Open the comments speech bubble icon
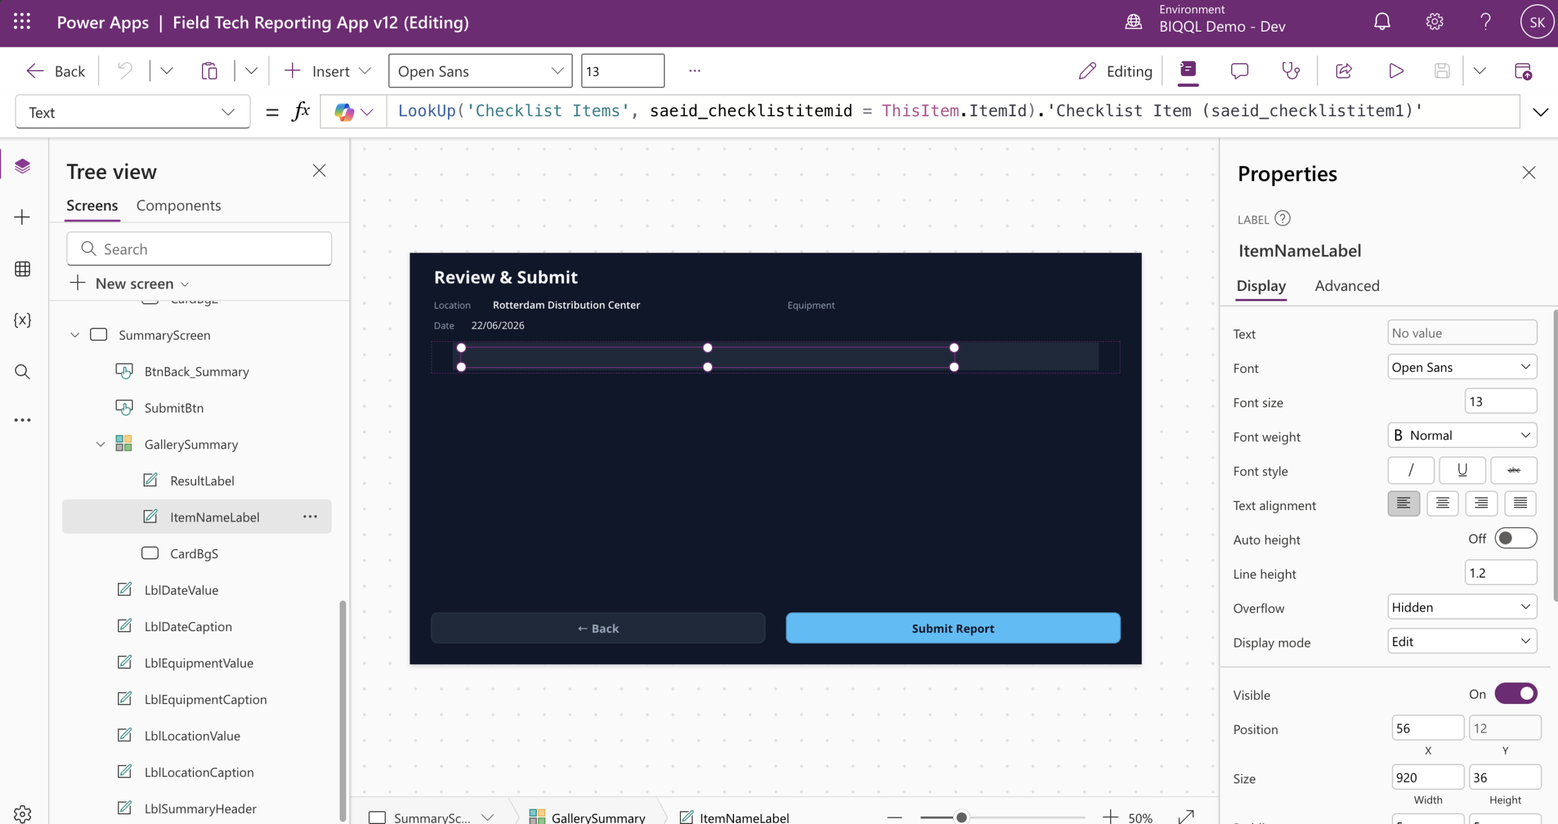 tap(1239, 71)
